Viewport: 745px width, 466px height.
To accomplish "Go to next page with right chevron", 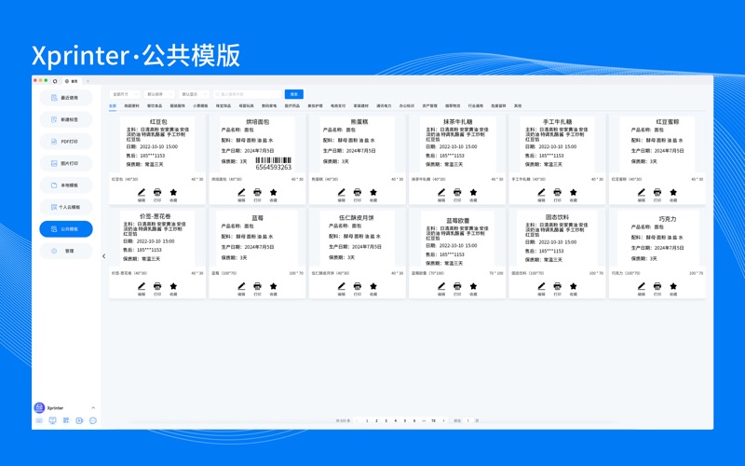I will 444,421.
